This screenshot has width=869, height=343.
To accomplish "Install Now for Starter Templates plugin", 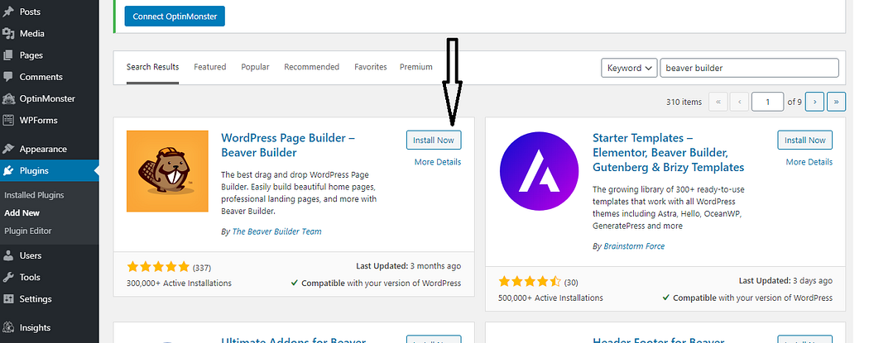I will (x=804, y=140).
